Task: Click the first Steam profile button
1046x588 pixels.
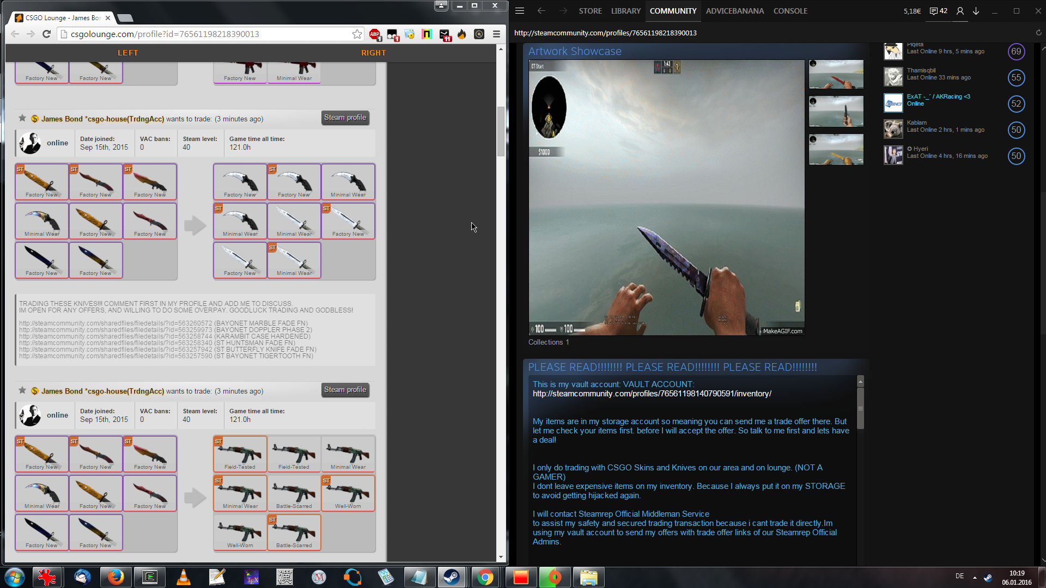Action: [345, 118]
